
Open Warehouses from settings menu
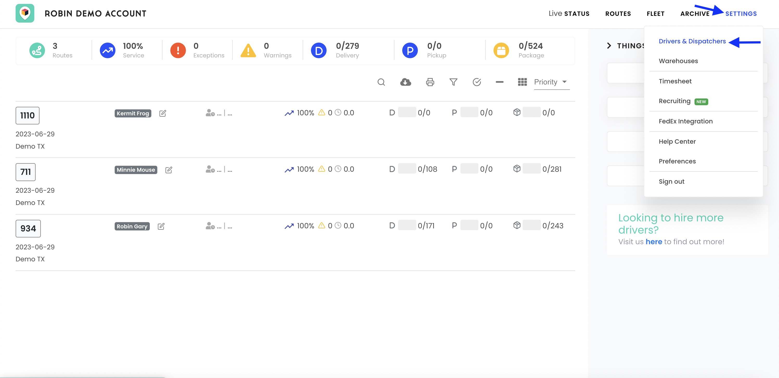tap(678, 61)
